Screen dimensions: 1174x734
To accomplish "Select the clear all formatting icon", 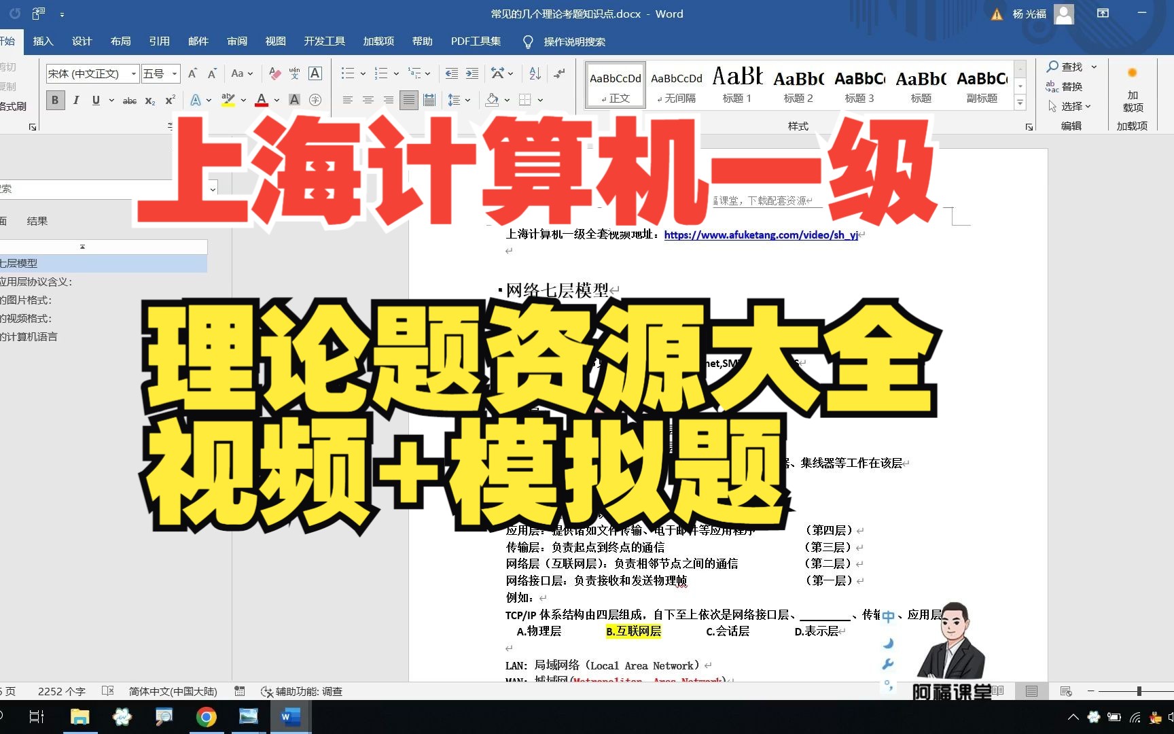I will 274,73.
